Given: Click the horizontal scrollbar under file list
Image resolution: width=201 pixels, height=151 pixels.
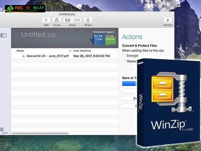Looking at the screenshot, I should click(x=40, y=133).
